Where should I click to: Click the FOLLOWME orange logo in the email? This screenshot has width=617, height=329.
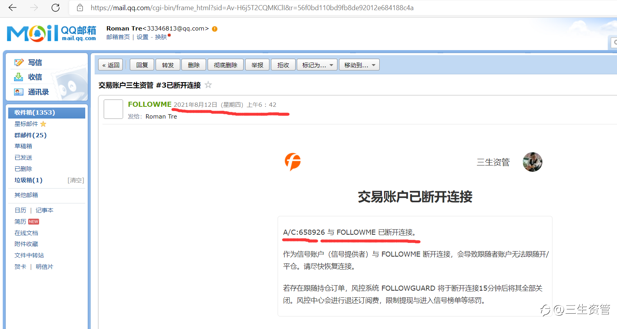293,162
